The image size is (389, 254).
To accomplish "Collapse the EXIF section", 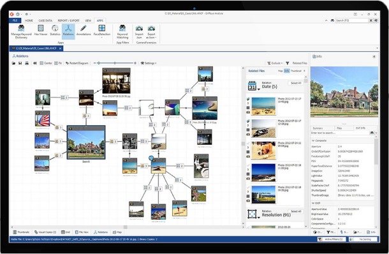I will (x=313, y=203).
